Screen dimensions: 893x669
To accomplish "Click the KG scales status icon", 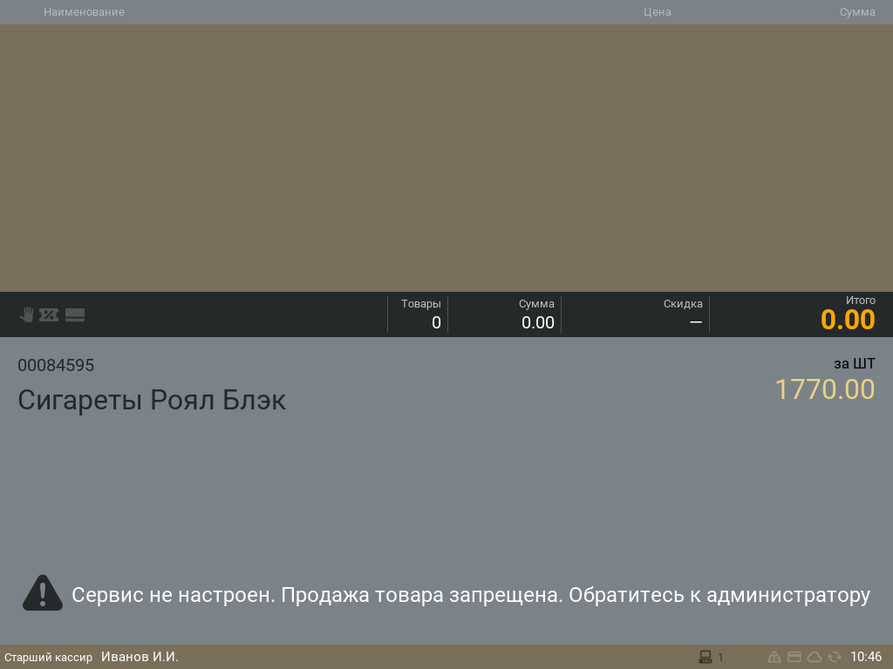I will pos(774,657).
